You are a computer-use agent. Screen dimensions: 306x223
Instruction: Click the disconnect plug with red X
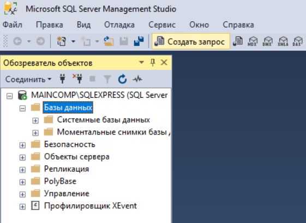coord(77,79)
